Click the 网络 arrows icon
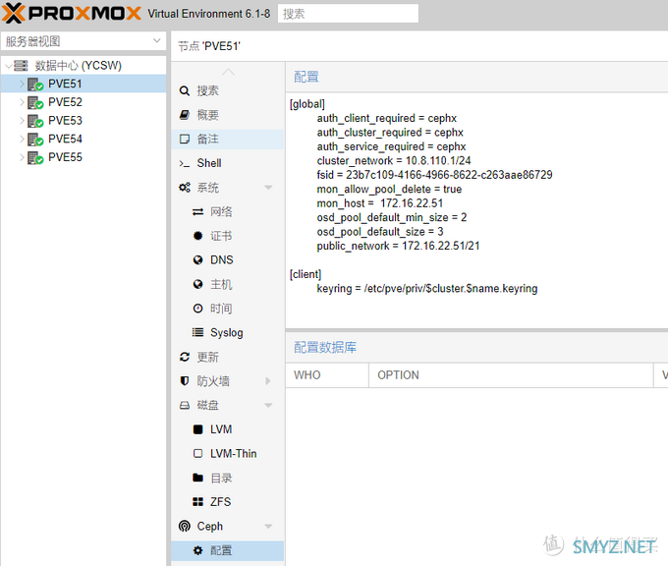 198,212
